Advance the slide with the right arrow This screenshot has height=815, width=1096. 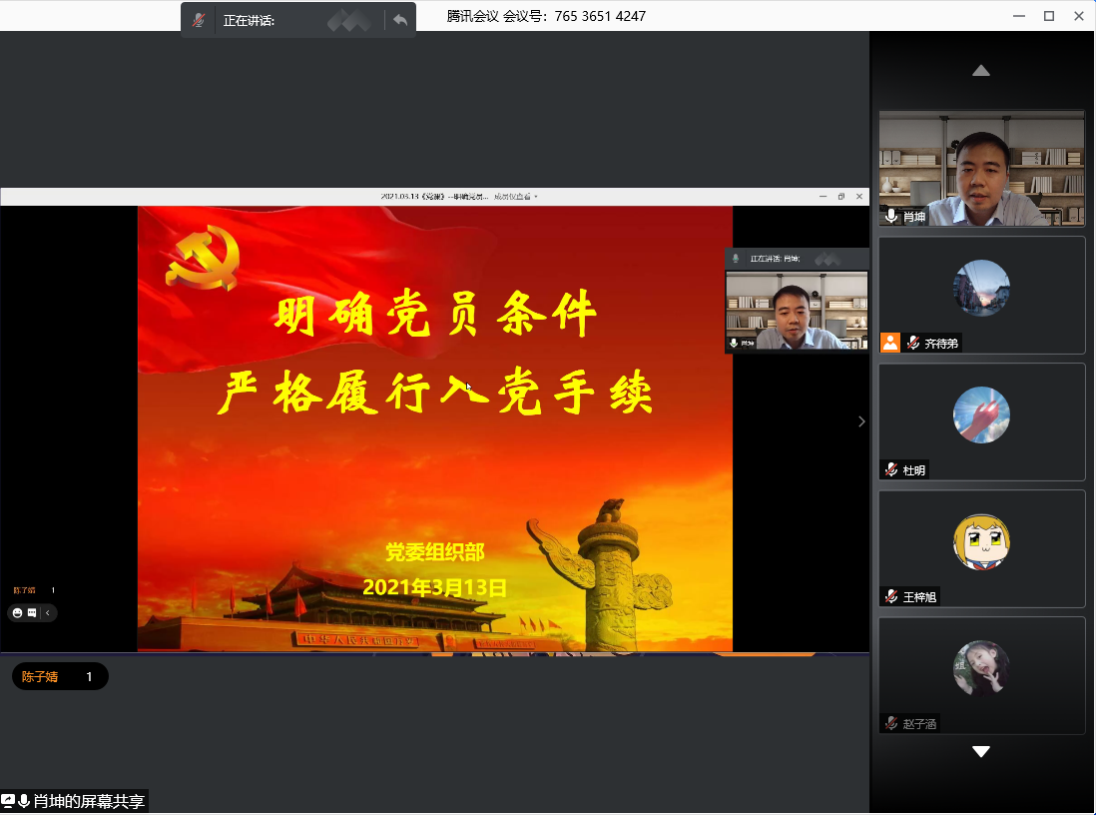pos(860,421)
